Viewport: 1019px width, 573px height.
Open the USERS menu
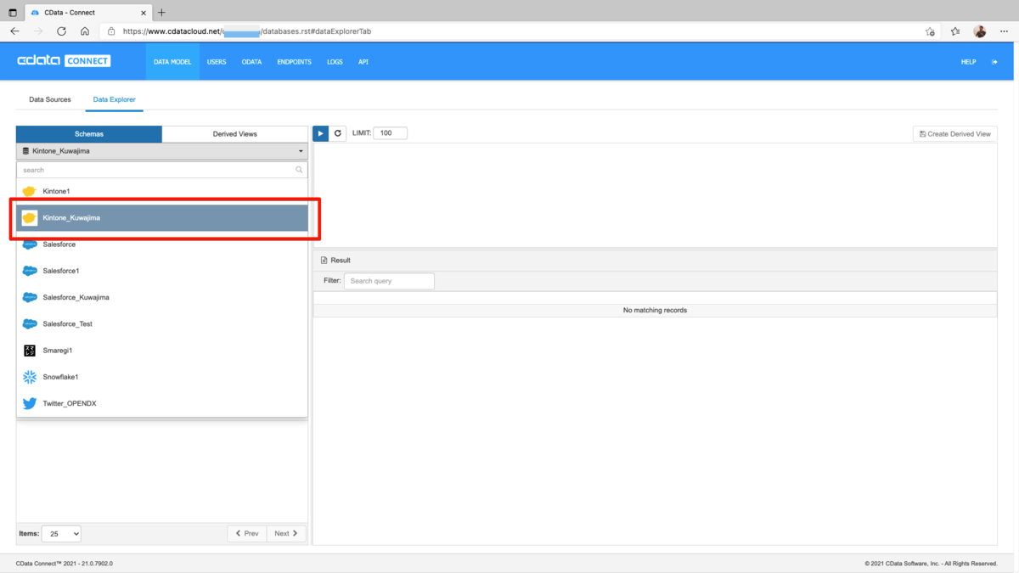[217, 62]
